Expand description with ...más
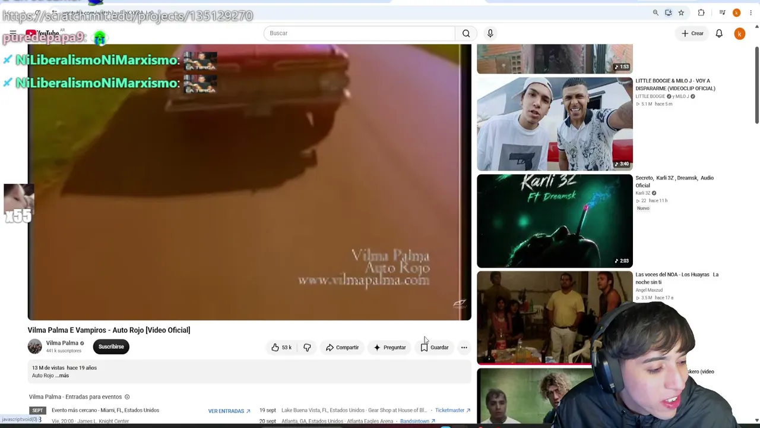This screenshot has width=760, height=428. [62, 376]
